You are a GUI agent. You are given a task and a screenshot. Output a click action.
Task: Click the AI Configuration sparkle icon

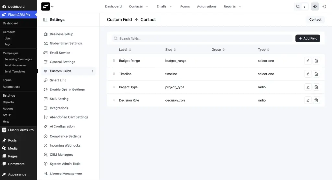(x=45, y=126)
